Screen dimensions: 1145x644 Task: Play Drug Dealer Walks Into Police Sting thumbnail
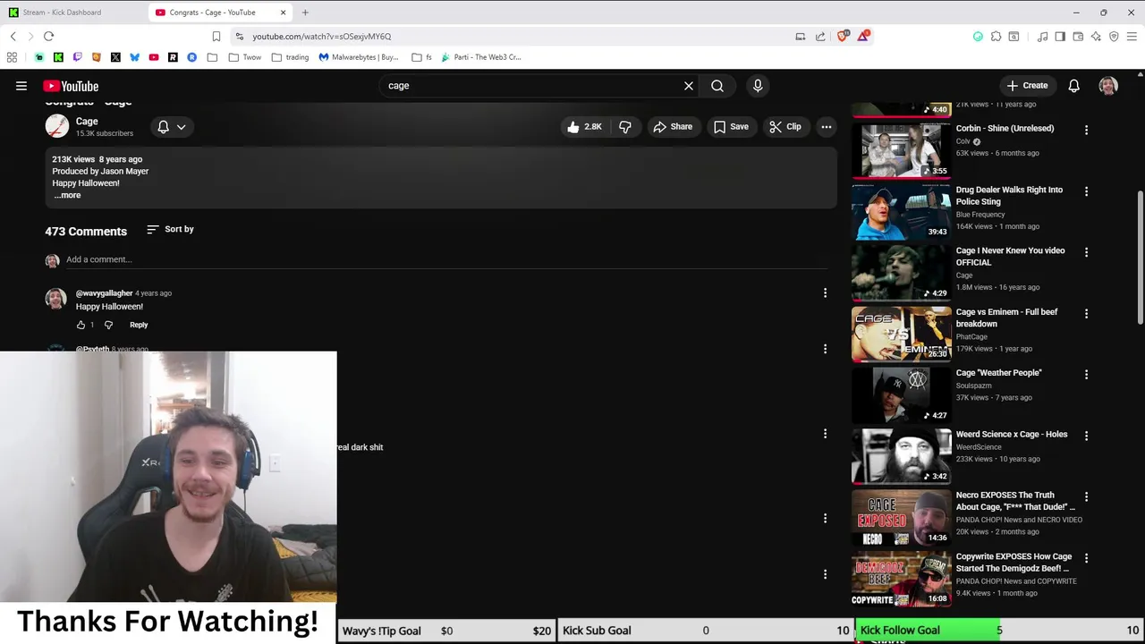tap(902, 212)
